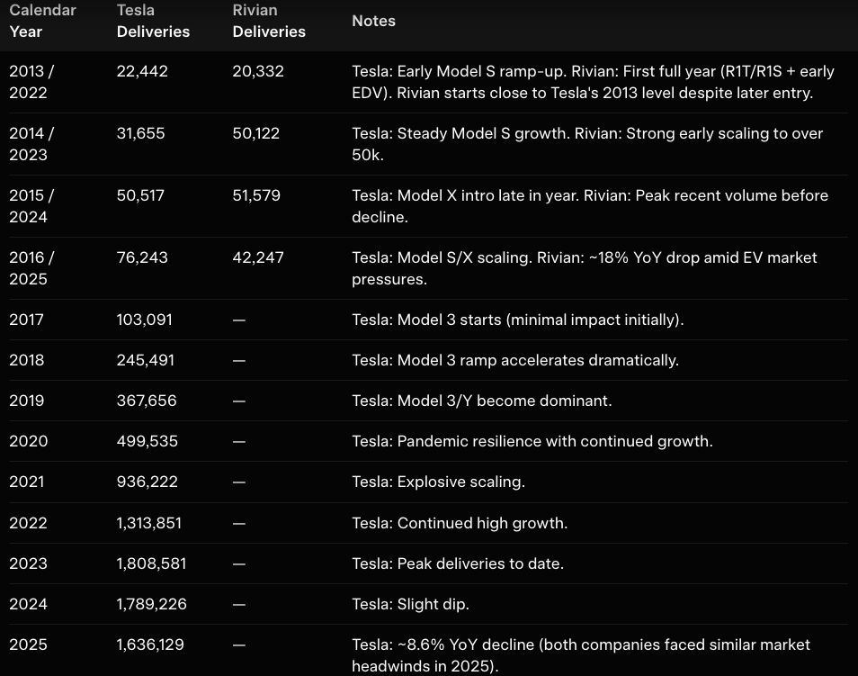The width and height of the screenshot is (858, 676).
Task: Click the year 2022 in the 1,313,851 row
Action: click(x=29, y=523)
